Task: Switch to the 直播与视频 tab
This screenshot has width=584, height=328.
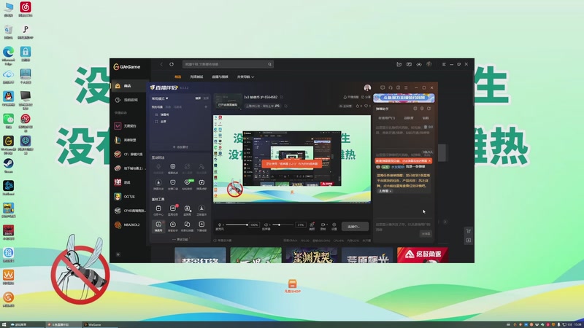Action: pyautogui.click(x=220, y=77)
